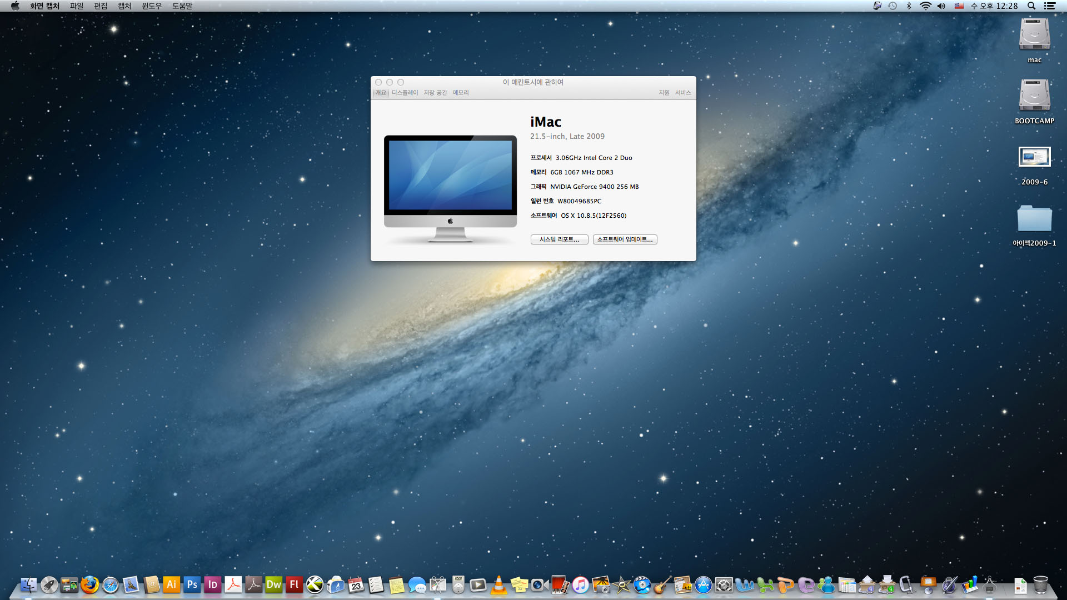Launch Photoshop from the dock
Image resolution: width=1067 pixels, height=600 pixels.
[192, 584]
